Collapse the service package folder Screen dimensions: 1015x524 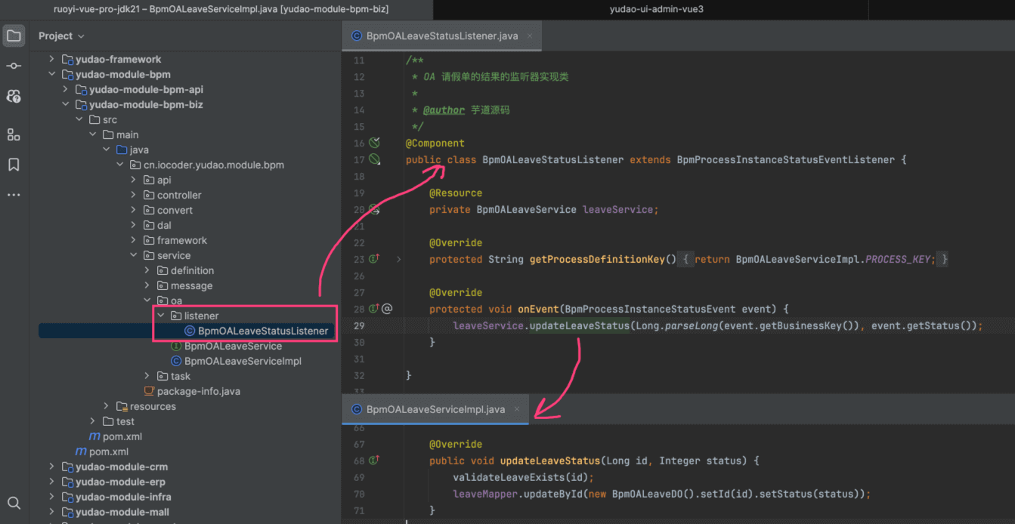pos(133,255)
